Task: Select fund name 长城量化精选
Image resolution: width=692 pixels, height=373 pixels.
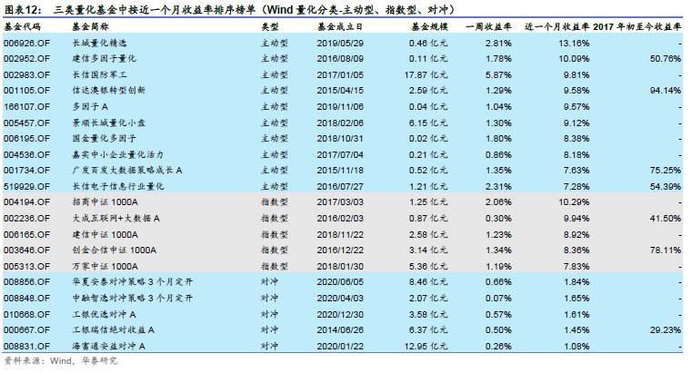Action: coord(99,44)
